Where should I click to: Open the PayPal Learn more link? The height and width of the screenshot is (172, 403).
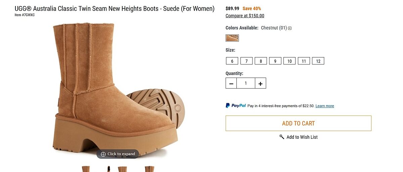[325, 106]
